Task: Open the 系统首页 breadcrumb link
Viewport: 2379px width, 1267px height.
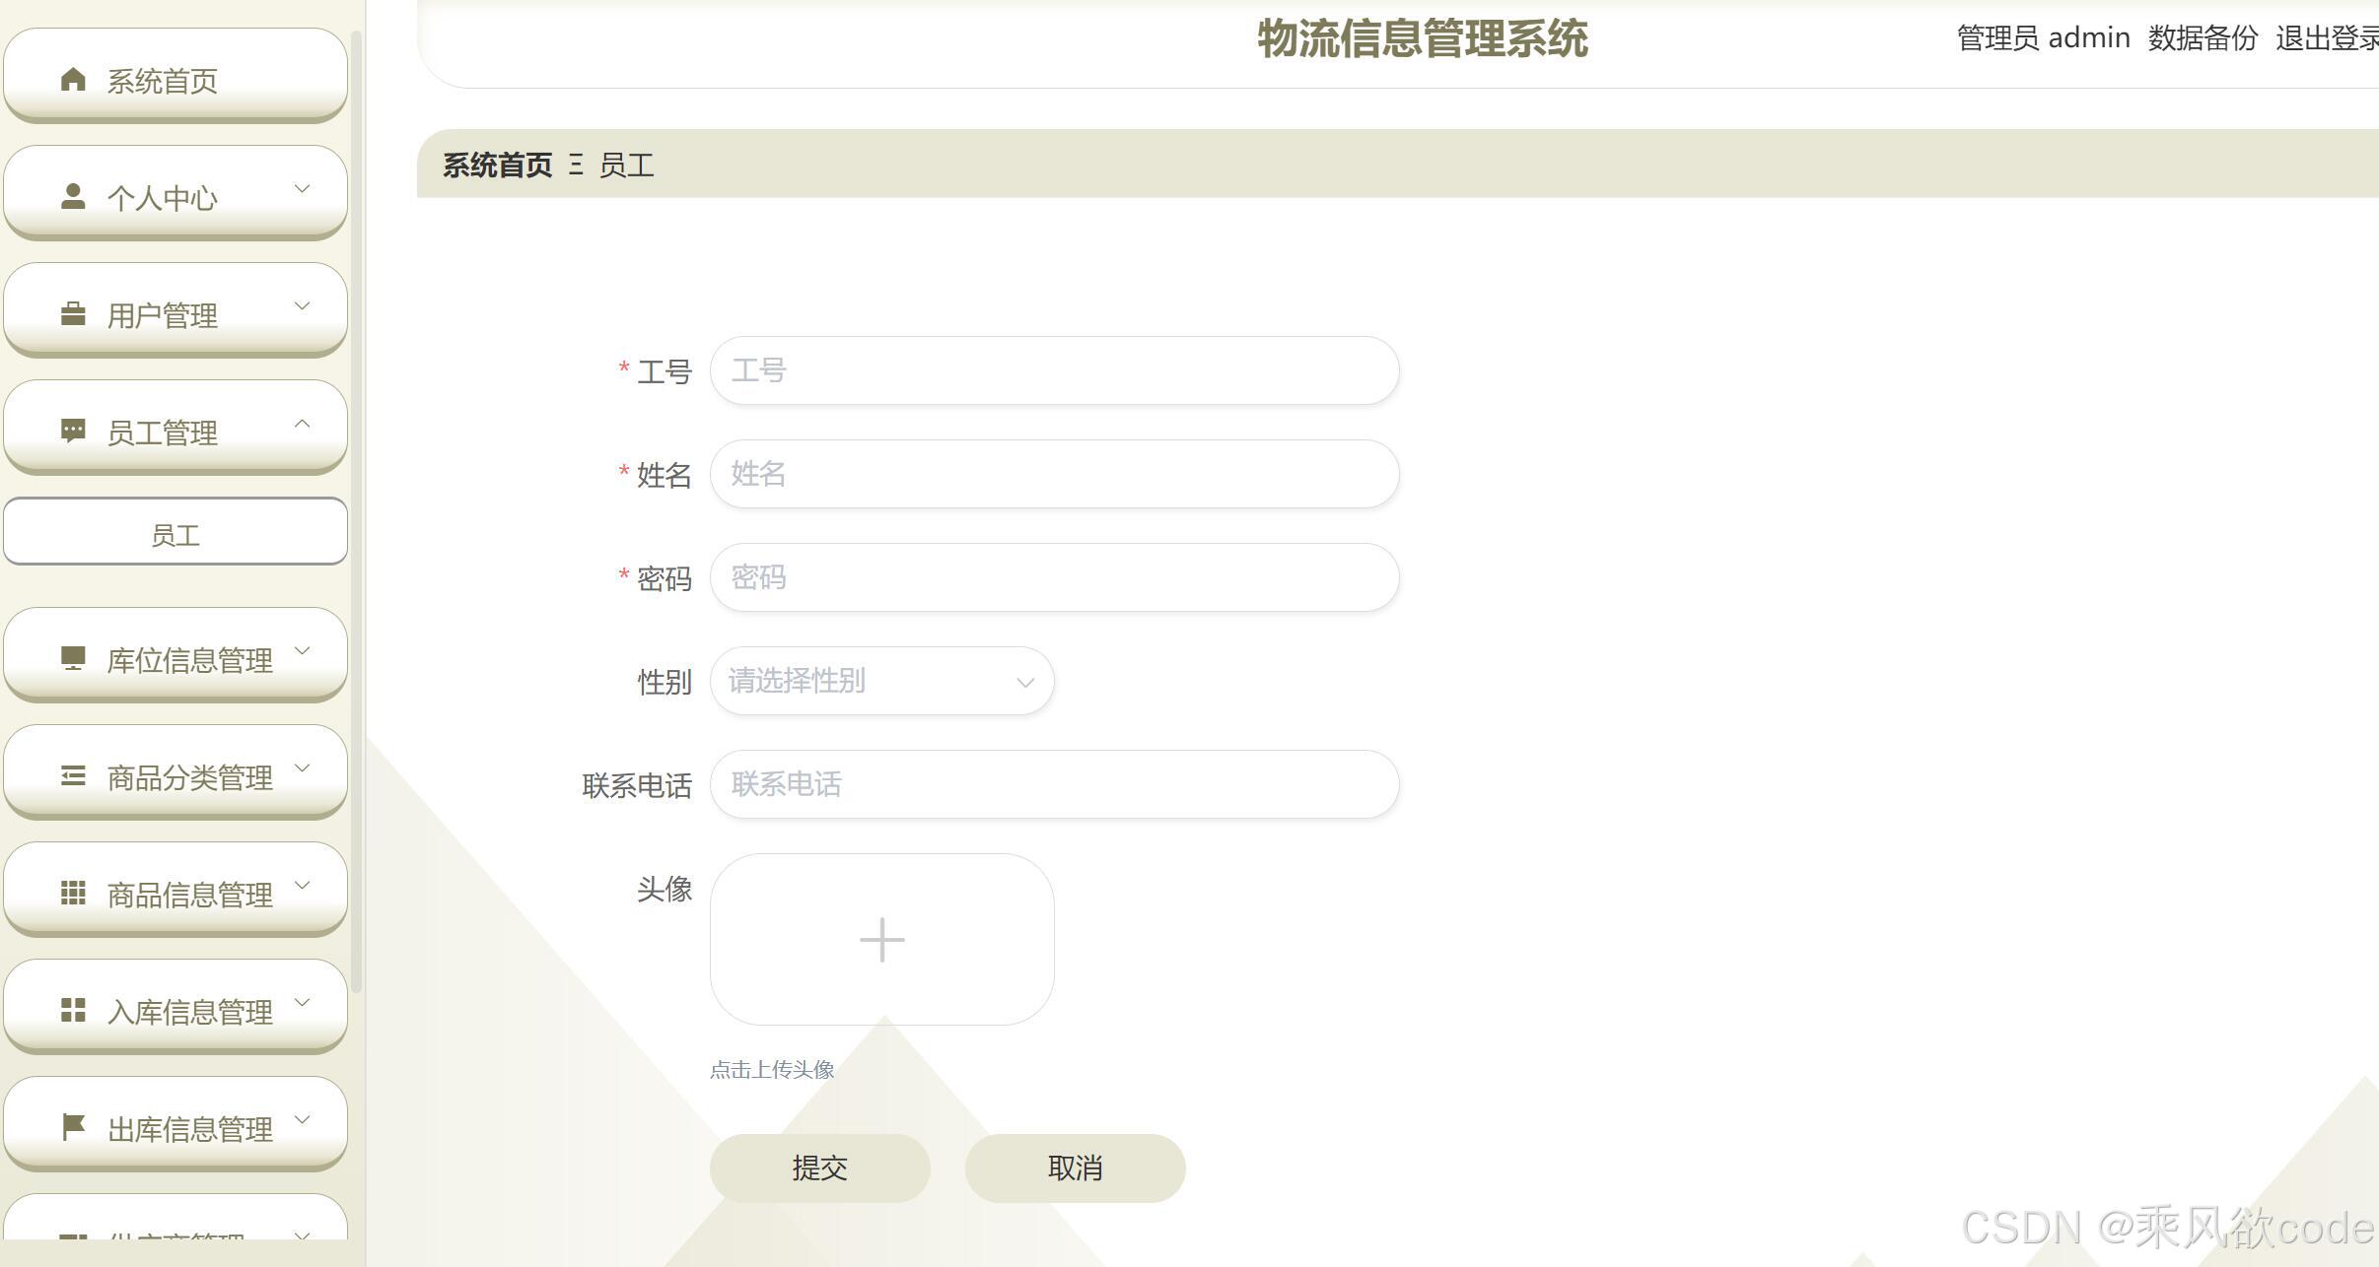Action: 496,166
